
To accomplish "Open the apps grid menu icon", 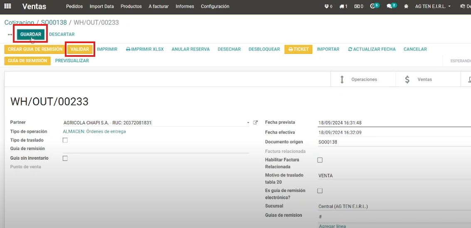I will (8, 7).
